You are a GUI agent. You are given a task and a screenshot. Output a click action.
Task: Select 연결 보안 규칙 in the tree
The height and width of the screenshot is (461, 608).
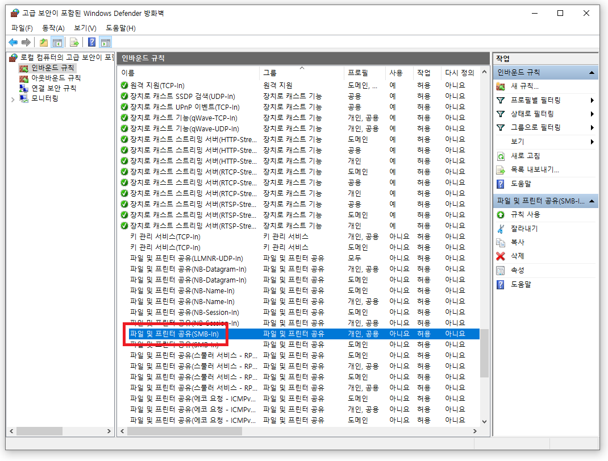tap(53, 88)
